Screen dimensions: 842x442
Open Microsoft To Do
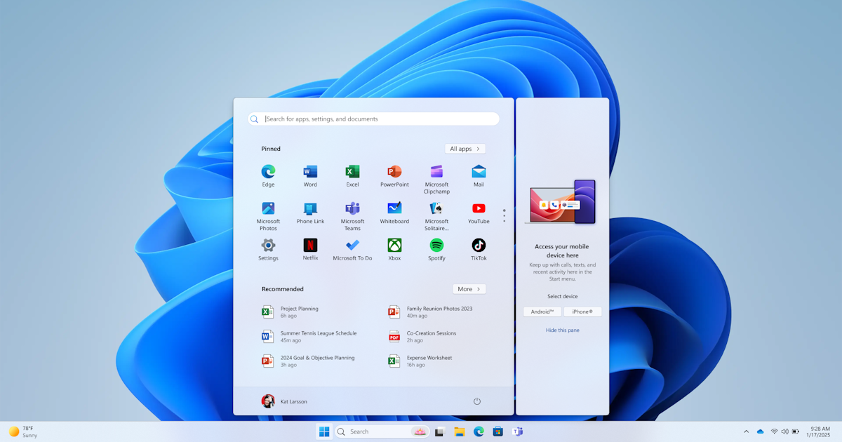point(352,248)
